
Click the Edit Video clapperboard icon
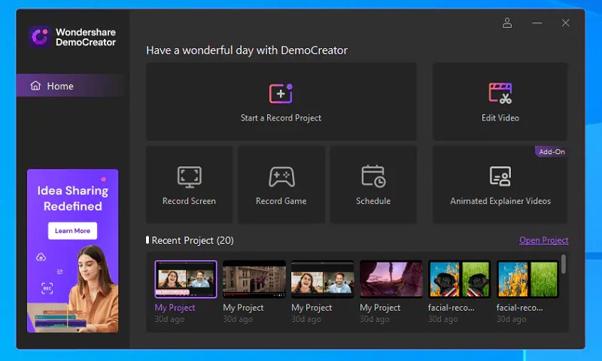[500, 93]
